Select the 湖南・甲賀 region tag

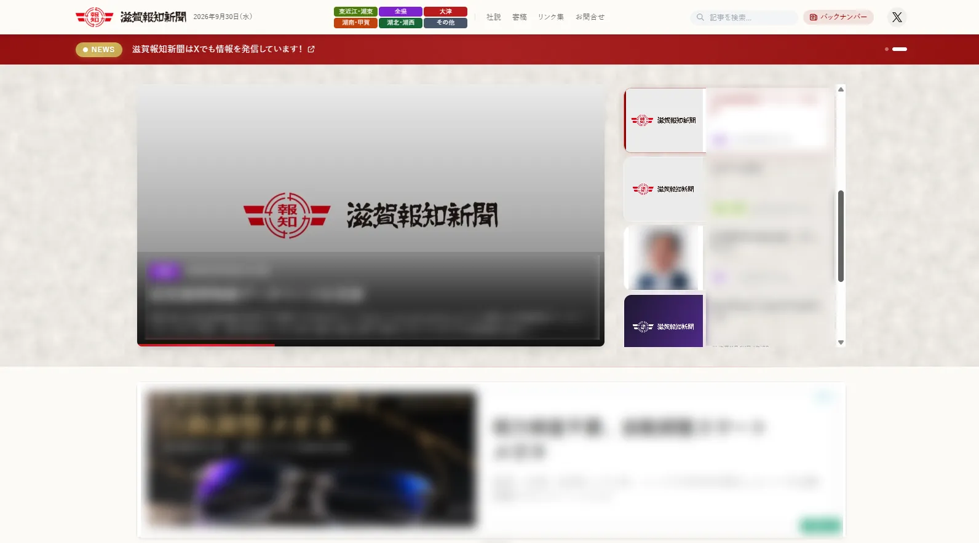point(355,23)
